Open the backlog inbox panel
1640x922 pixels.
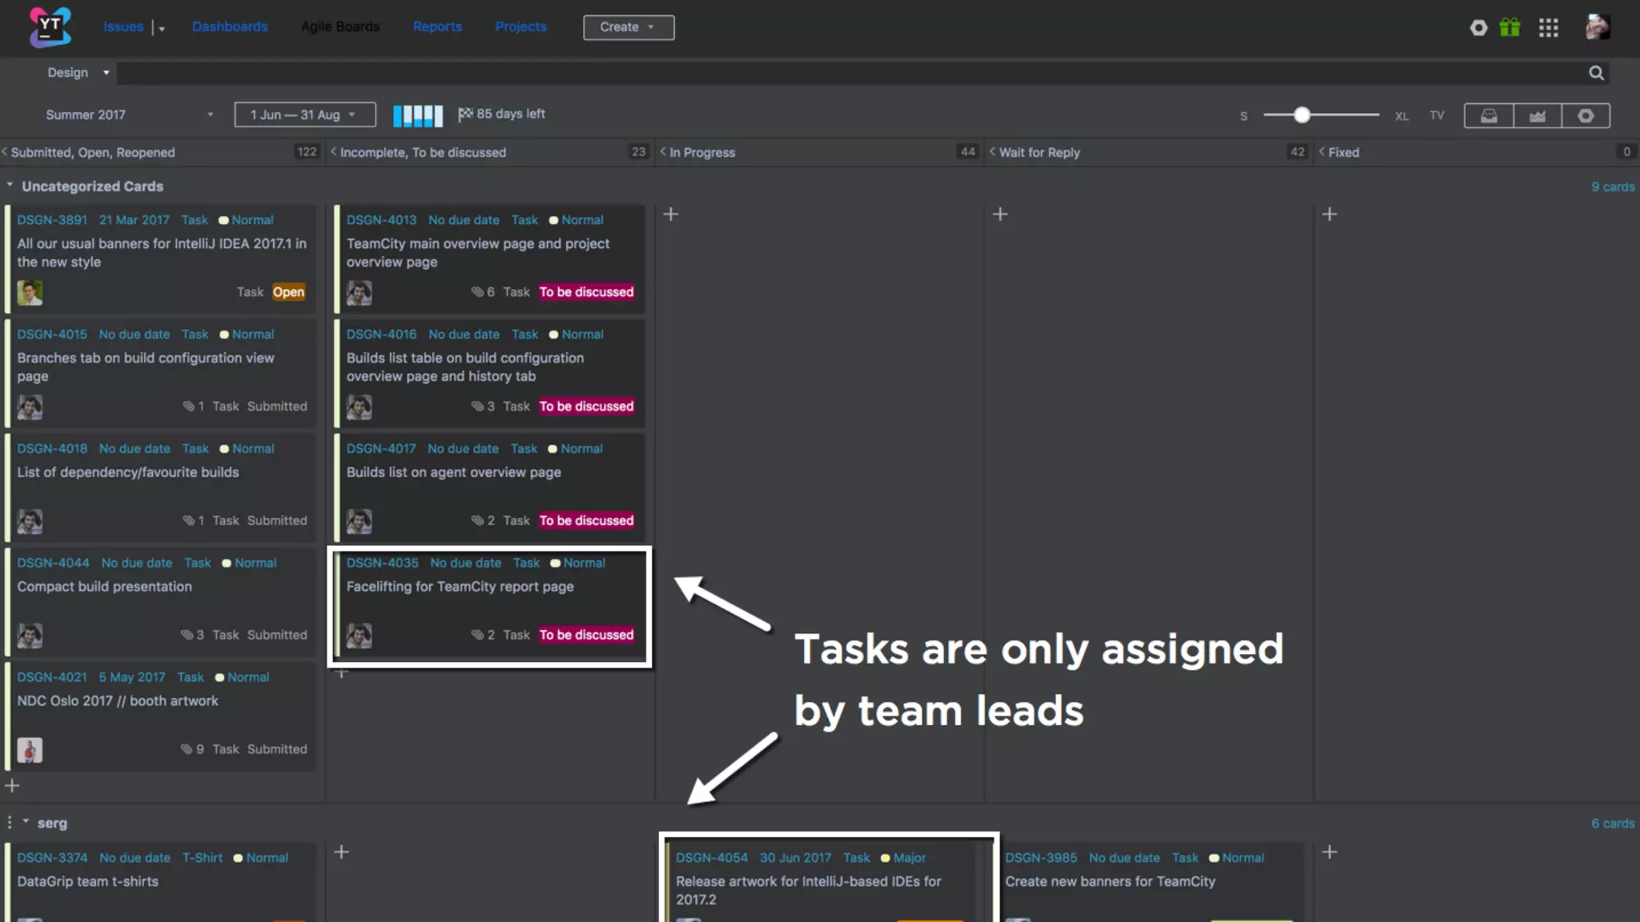(1489, 115)
